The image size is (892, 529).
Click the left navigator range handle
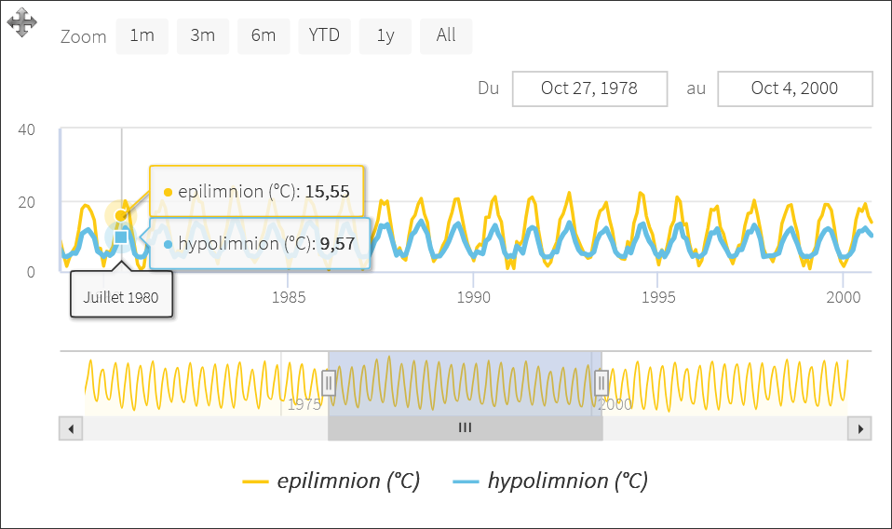328,383
